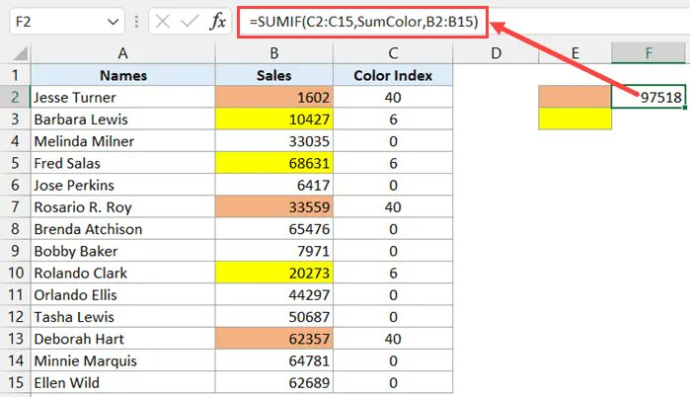Click Deborah Hart's color index 40
690x397 pixels.
pos(393,339)
